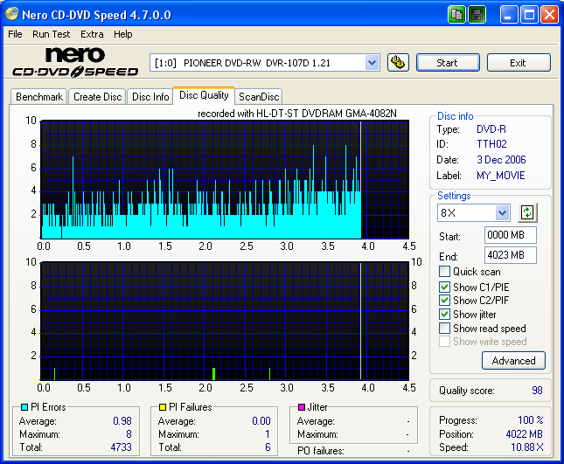This screenshot has height=464, width=564.
Task: Click the End position field 4023 MB
Action: [x=511, y=255]
